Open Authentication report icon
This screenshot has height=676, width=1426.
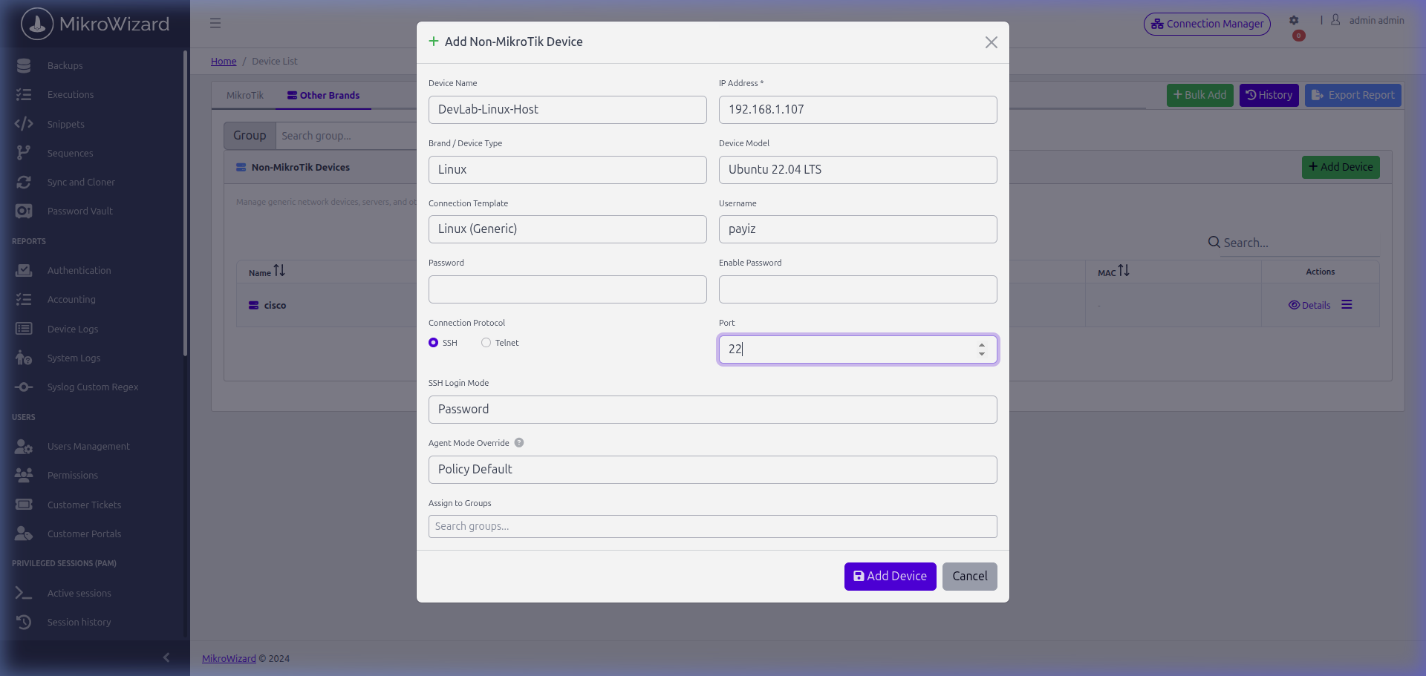tap(24, 270)
